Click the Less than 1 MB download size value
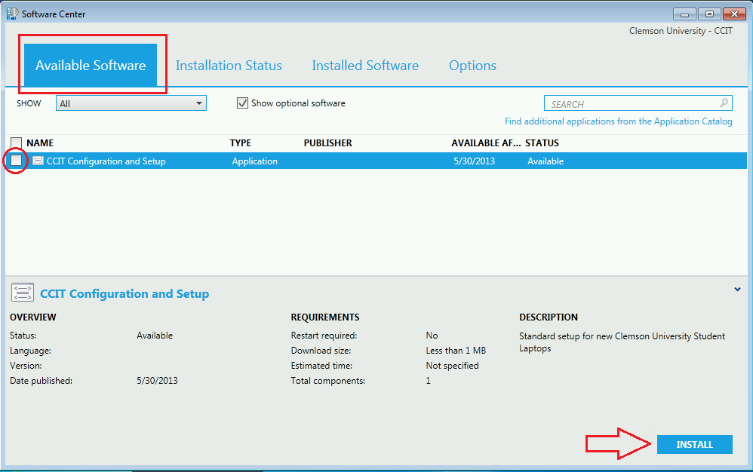 [x=456, y=351]
